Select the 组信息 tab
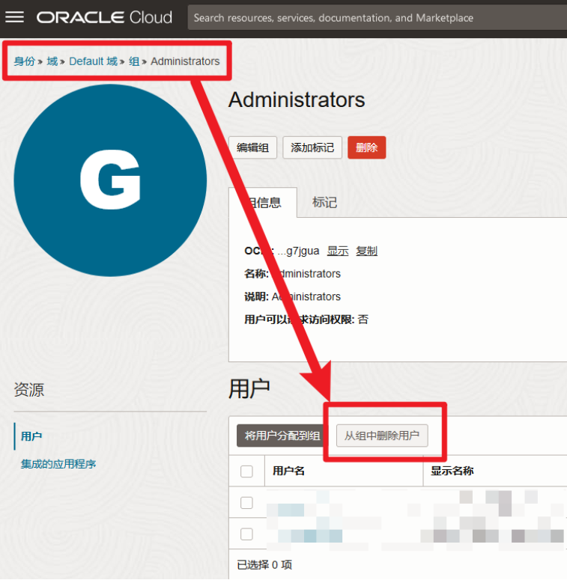The image size is (567, 580). 263,203
